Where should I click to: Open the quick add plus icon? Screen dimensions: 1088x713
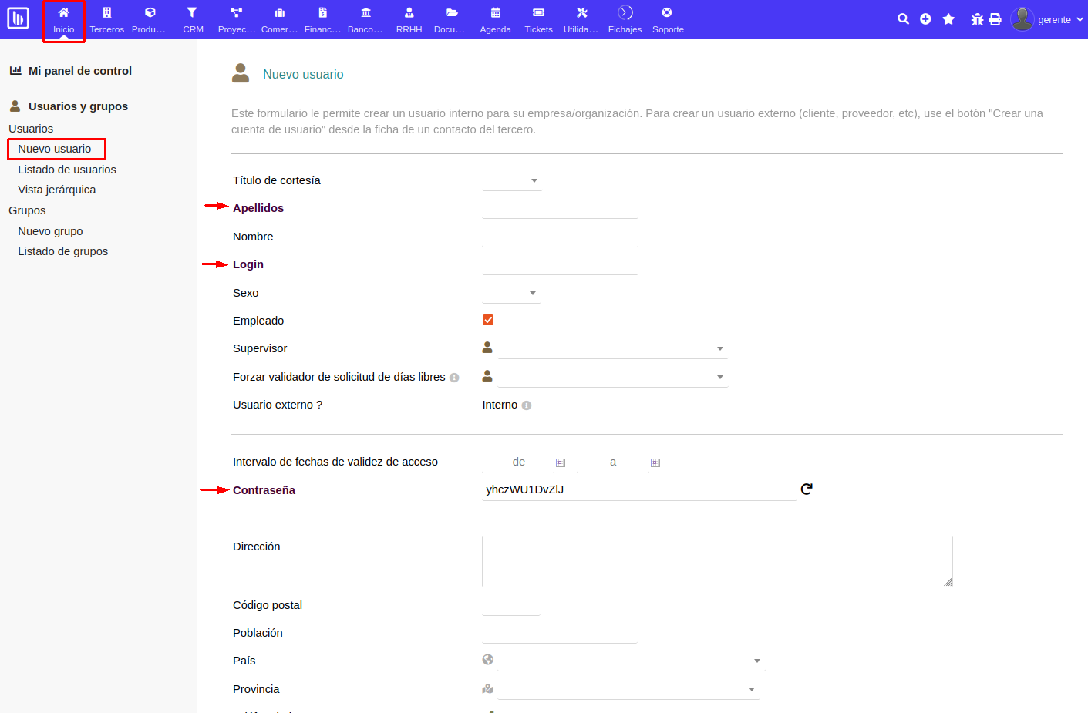pos(925,19)
